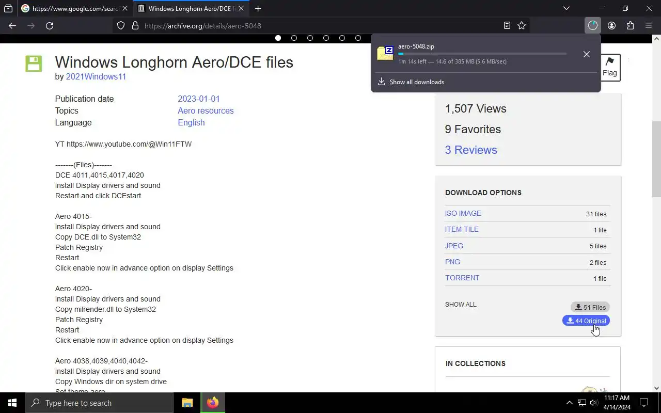Toggle reader view icon
This screenshot has height=413, width=661.
pyautogui.click(x=507, y=25)
